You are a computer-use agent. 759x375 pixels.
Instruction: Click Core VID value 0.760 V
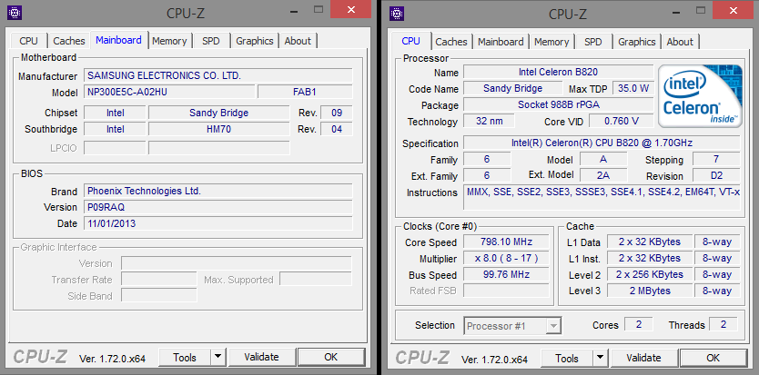[621, 122]
